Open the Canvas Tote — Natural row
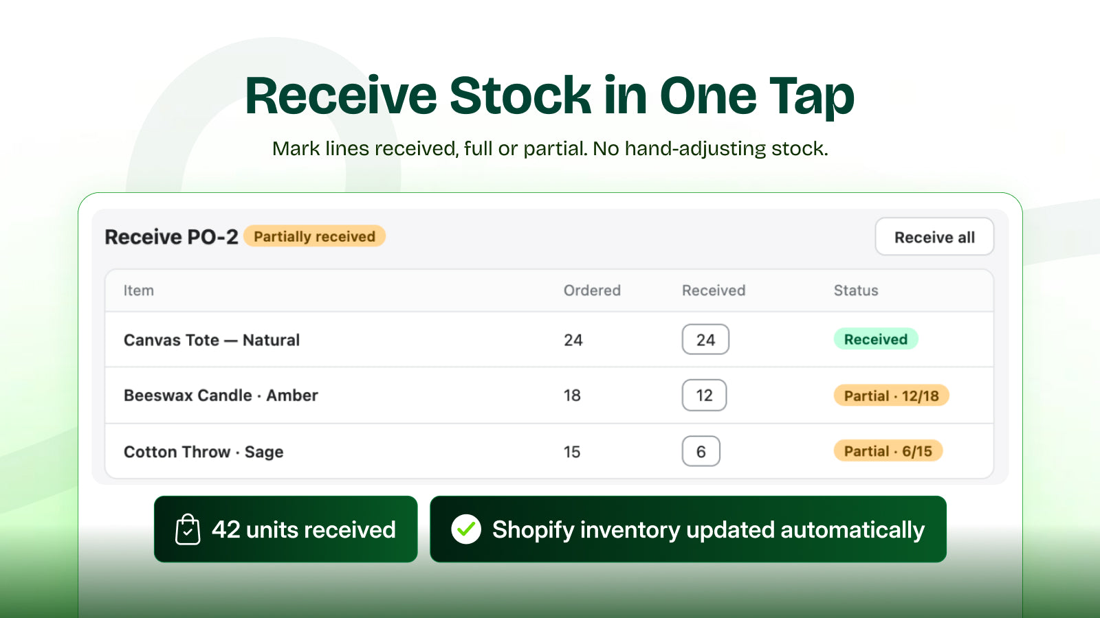Image resolution: width=1100 pixels, height=618 pixels. coord(549,340)
